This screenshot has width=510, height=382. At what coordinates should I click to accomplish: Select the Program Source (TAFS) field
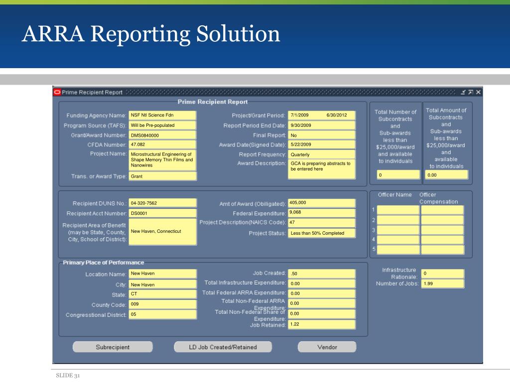[163, 125]
